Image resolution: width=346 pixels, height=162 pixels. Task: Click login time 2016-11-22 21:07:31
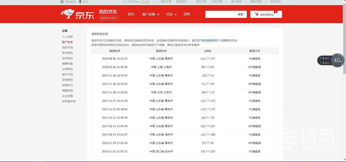pos(115,152)
